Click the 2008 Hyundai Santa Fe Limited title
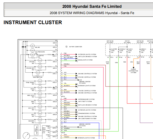The image size is (153, 139). pyautogui.click(x=92, y=7)
